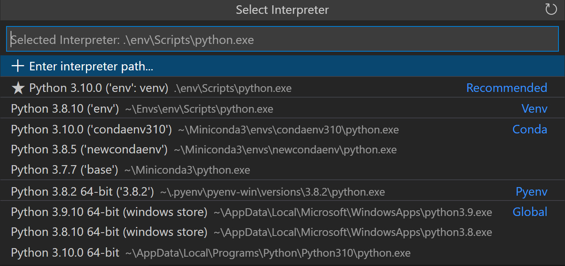Click the refresh interpreters icon
565x266 pixels.
(551, 9)
